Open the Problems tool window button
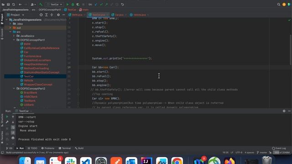The width and height of the screenshot is (292, 164). 48,148
